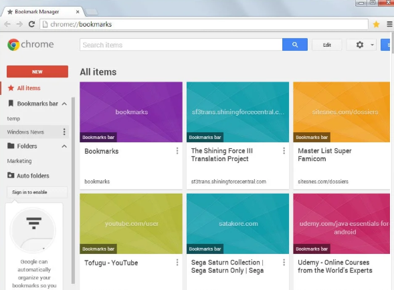Click the chrome://bookmarks address bar
The height and width of the screenshot is (290, 394).
click(x=204, y=24)
